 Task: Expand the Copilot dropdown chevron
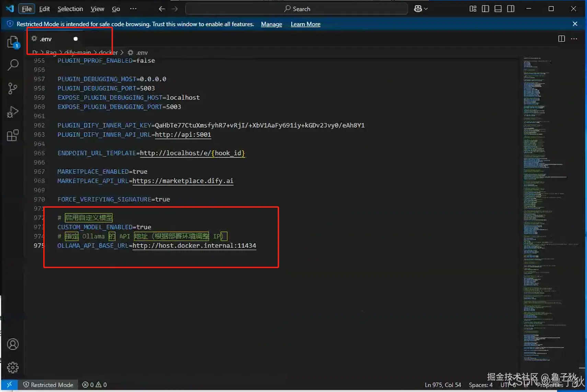[x=426, y=9]
